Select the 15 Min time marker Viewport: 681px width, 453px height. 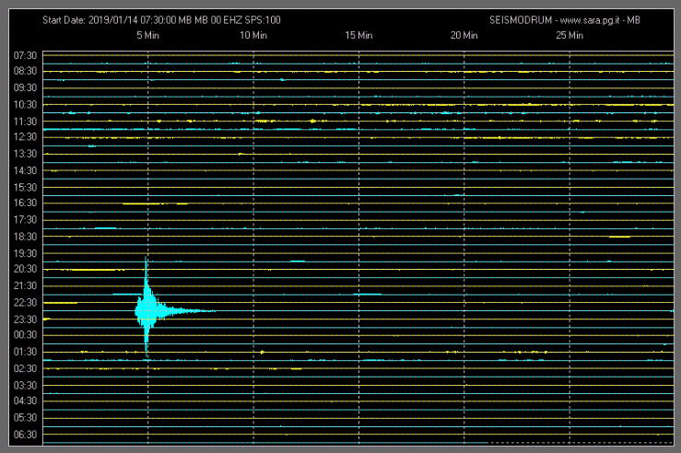[x=358, y=35]
